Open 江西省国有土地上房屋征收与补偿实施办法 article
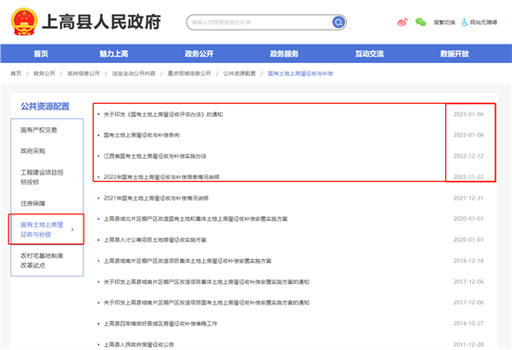Viewport: 512px width, 350px height. [155, 156]
